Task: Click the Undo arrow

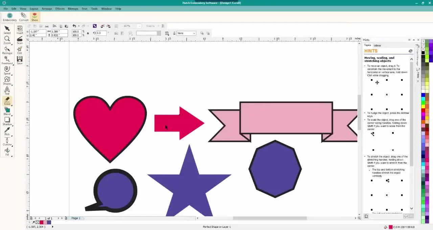Action: pyautogui.click(x=74, y=26)
